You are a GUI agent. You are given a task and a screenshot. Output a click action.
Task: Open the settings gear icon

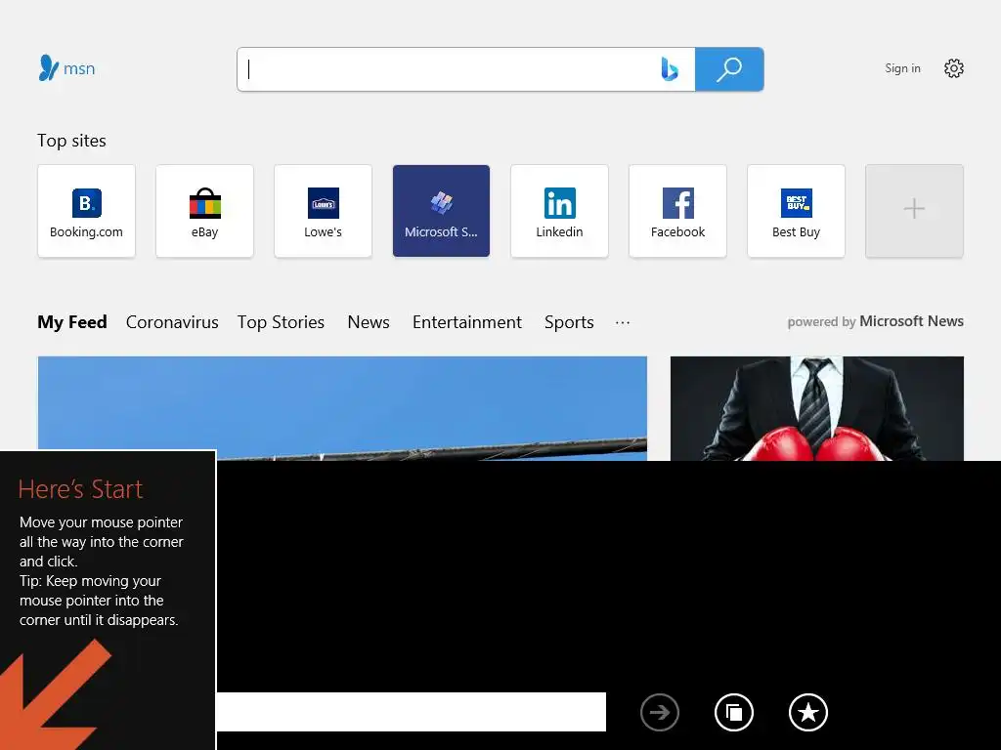pos(954,68)
